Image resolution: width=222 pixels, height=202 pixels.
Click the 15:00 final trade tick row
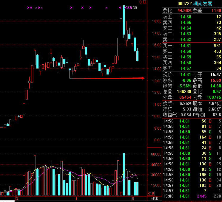[x=192, y=196]
